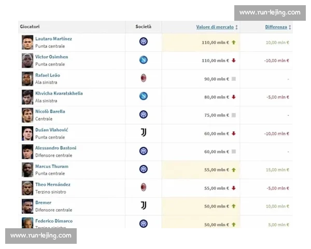Sort table by Differenza column

pyautogui.click(x=276, y=27)
